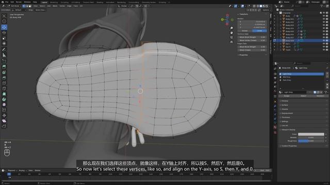Select the Light Gray material slot

coord(301,74)
